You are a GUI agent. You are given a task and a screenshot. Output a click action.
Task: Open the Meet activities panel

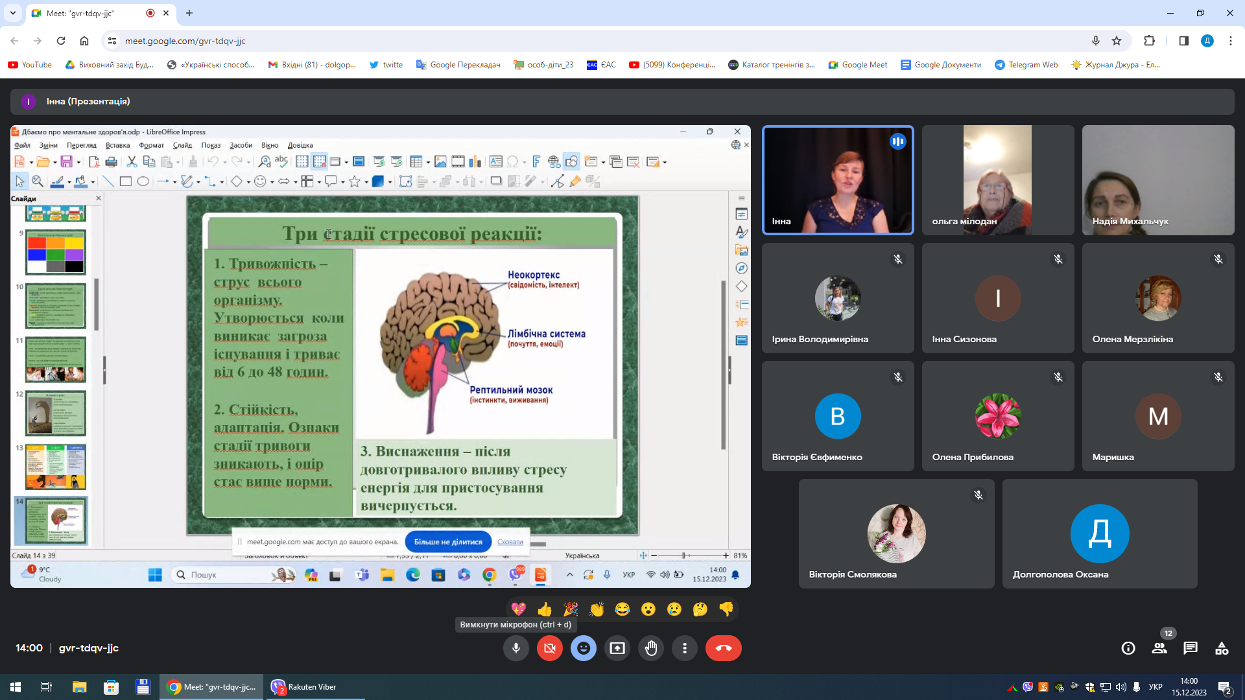[x=1222, y=648]
